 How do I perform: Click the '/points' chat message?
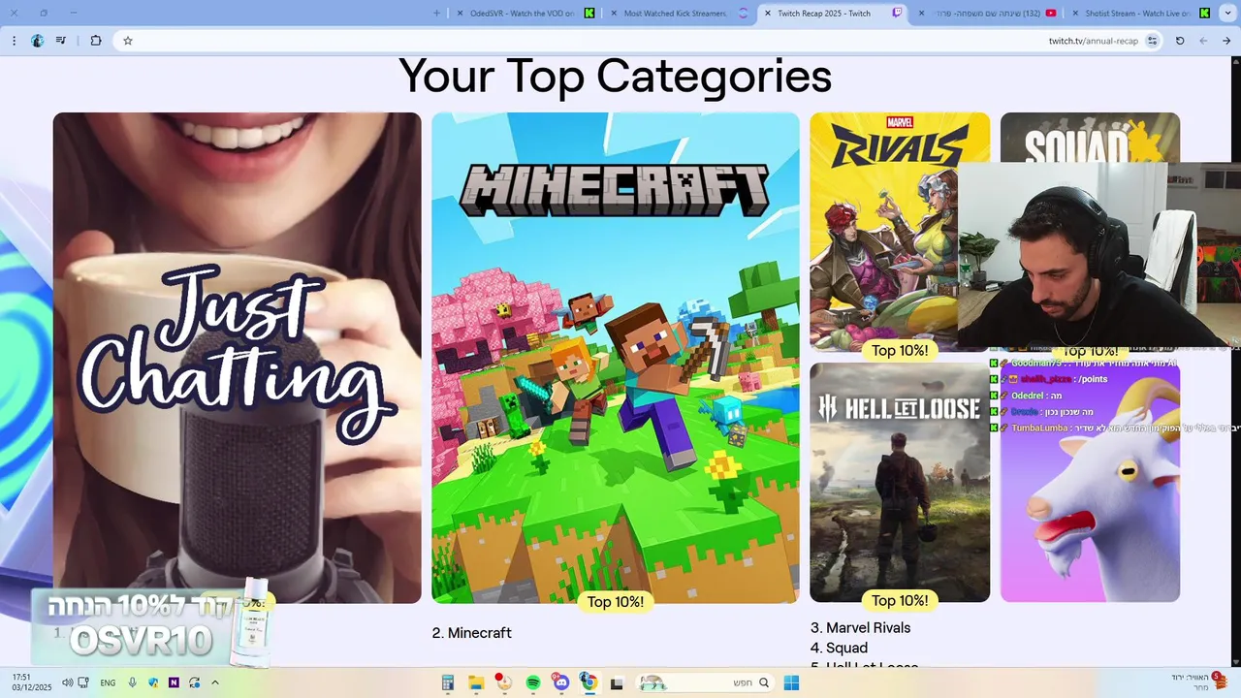[x=1092, y=379]
